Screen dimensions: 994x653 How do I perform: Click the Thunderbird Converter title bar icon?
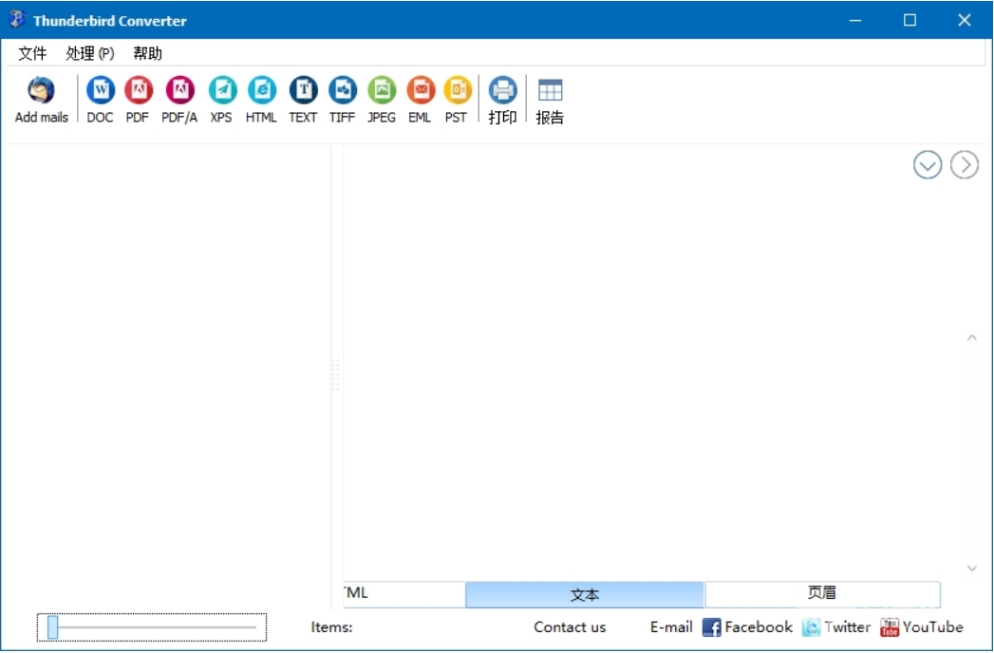(x=18, y=20)
